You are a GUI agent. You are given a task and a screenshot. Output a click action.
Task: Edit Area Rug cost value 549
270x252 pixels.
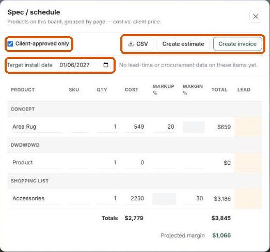pyautogui.click(x=135, y=127)
